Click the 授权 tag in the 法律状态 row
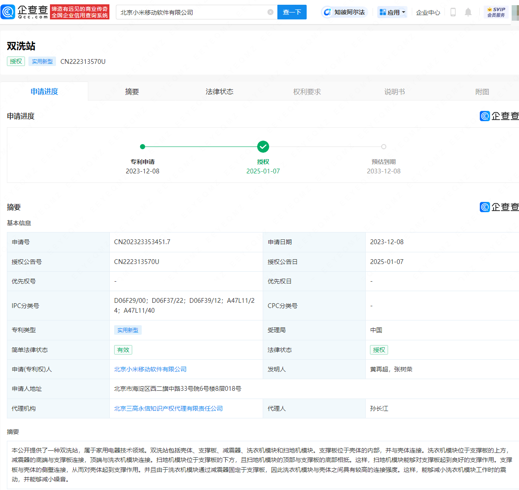The height and width of the screenshot is (490, 519). [x=379, y=350]
